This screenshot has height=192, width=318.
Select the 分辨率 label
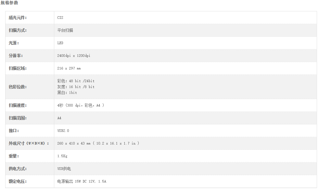(x=16, y=56)
